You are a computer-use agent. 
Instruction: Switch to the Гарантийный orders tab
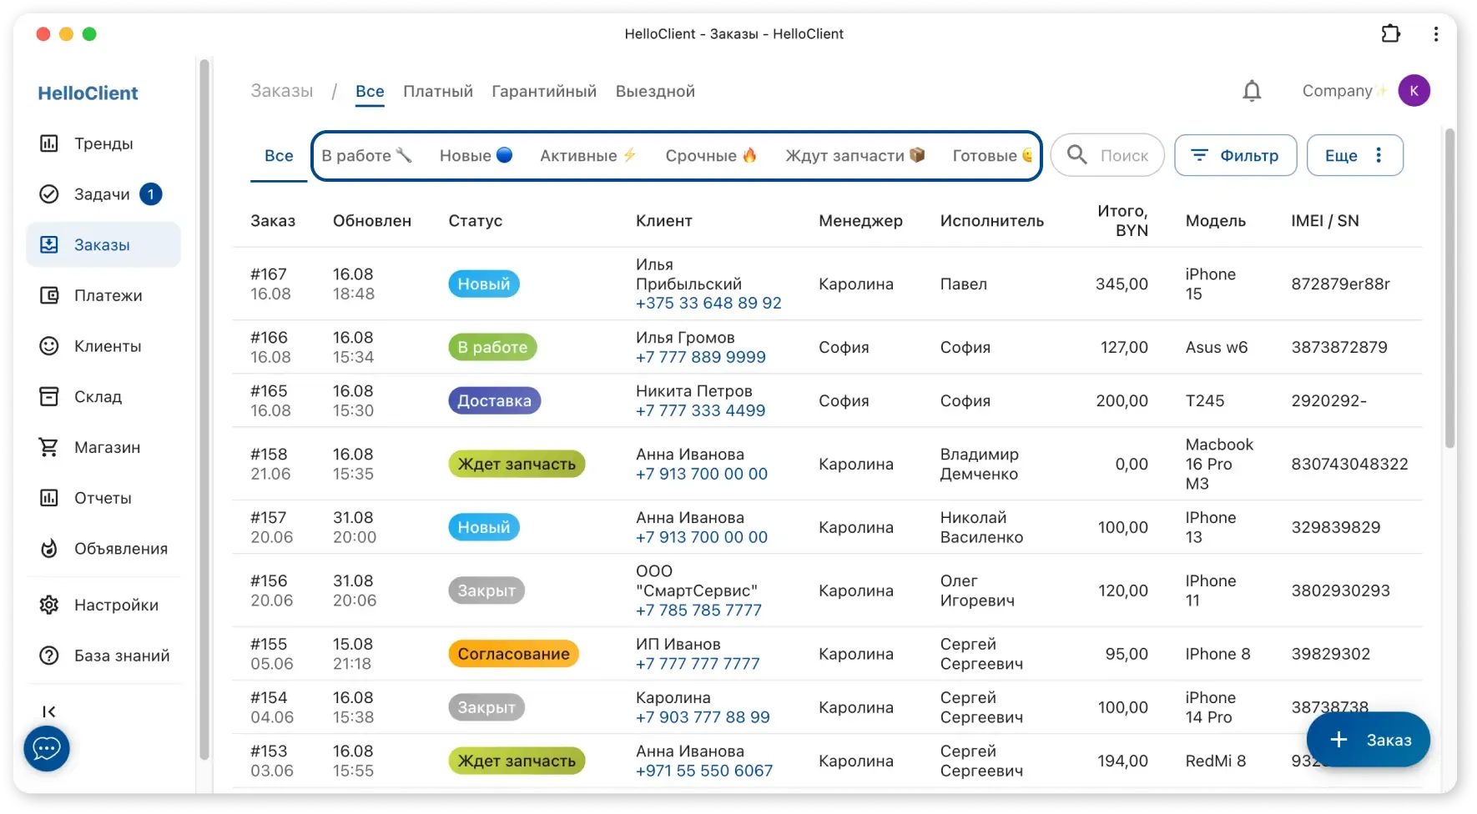pos(544,91)
